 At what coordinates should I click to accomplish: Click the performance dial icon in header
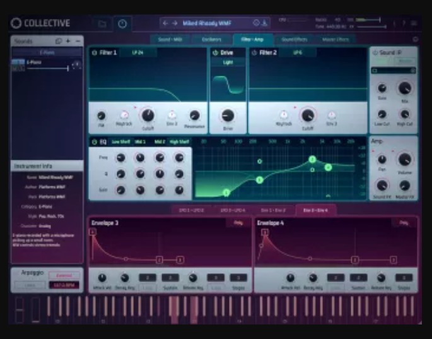click(x=122, y=24)
